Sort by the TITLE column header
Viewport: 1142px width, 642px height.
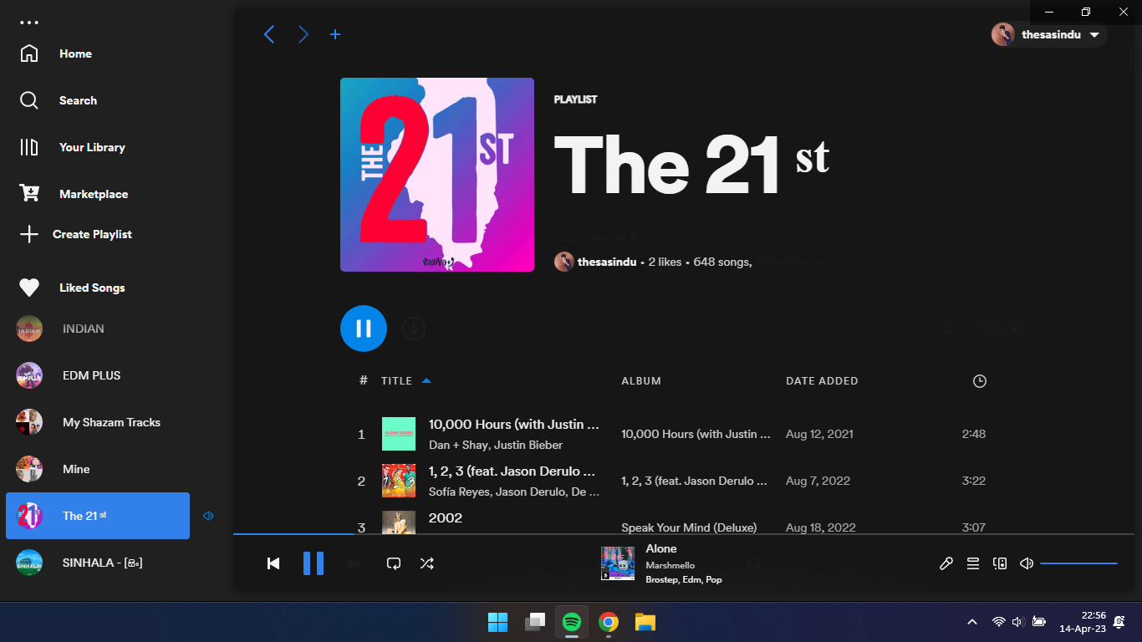[x=396, y=380]
